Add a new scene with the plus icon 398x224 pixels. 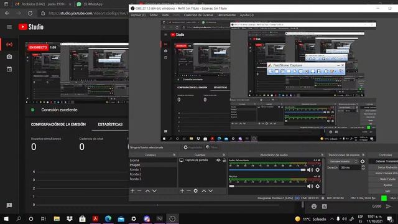pos(132,191)
